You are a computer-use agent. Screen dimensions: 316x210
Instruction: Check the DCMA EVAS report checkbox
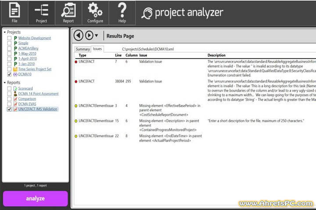point(9,104)
